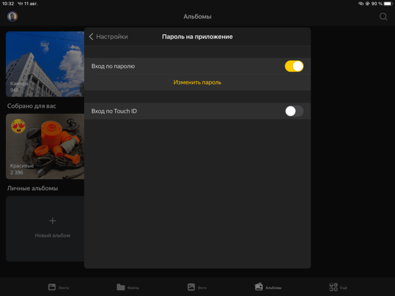Click the plus icon for new album
This screenshot has height=296, width=395.
pos(52,221)
